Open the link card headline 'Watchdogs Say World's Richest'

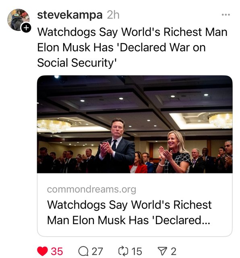point(129,205)
